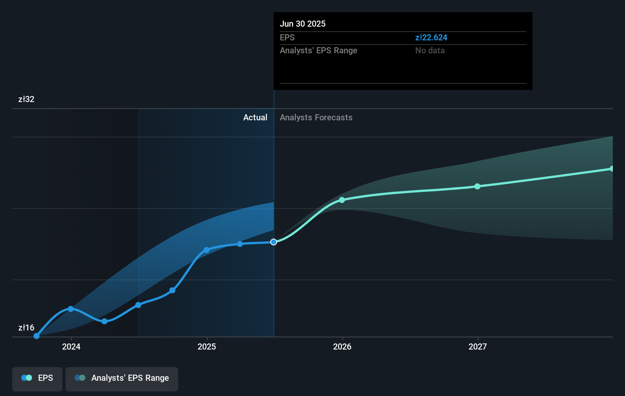The width and height of the screenshot is (625, 396).
Task: Click the dip data point in early 2024
Action: point(104,322)
